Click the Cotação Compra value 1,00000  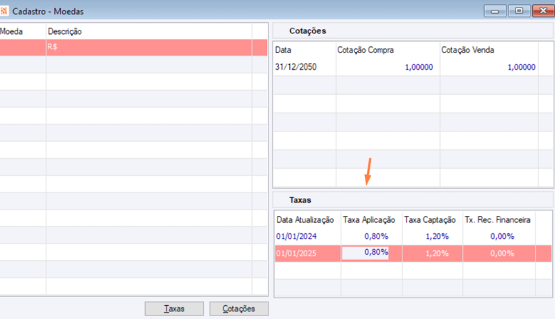pyautogui.click(x=419, y=67)
